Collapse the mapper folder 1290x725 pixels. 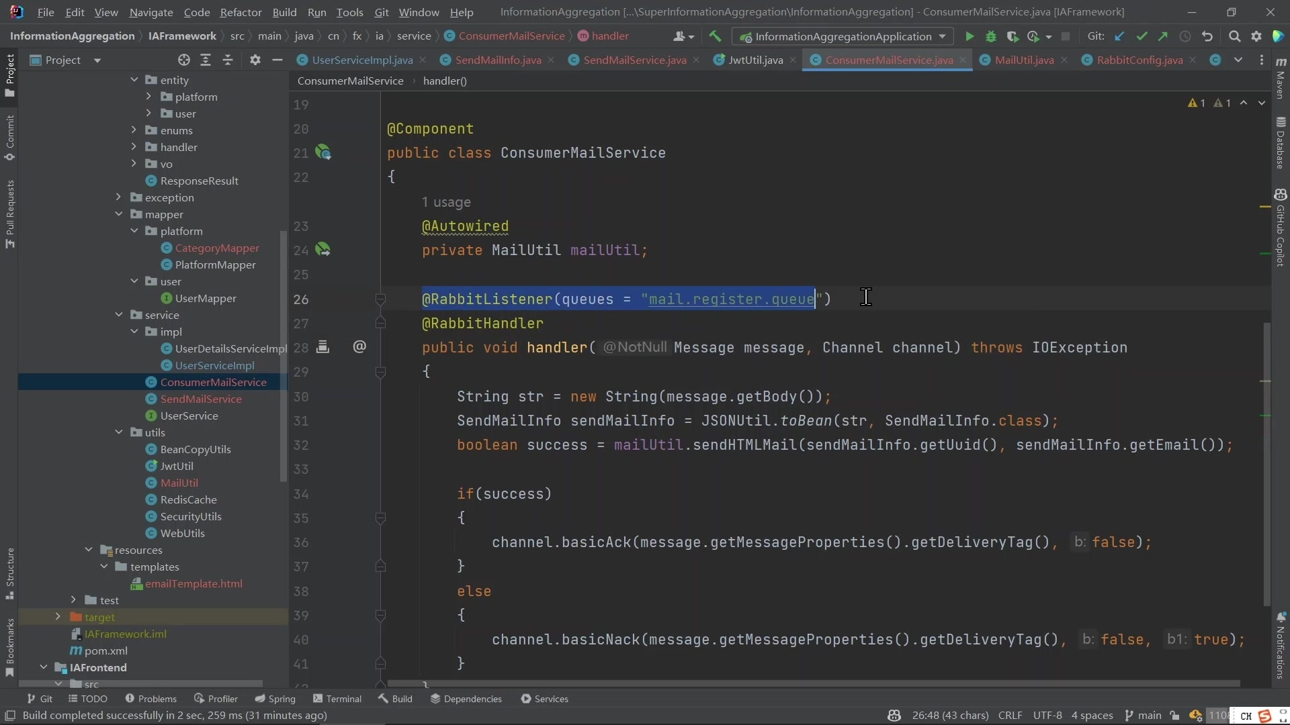coord(119,214)
